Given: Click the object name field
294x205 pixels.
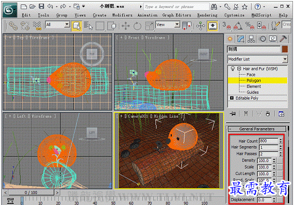Looking at the screenshot, I should [254, 49].
